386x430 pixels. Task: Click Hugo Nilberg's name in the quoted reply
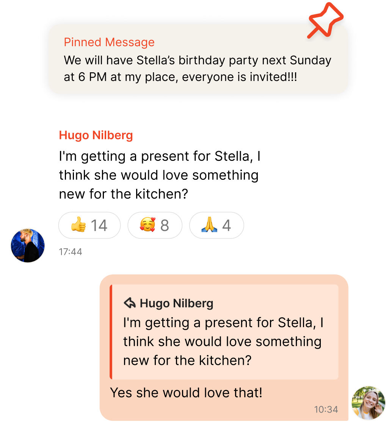(176, 303)
